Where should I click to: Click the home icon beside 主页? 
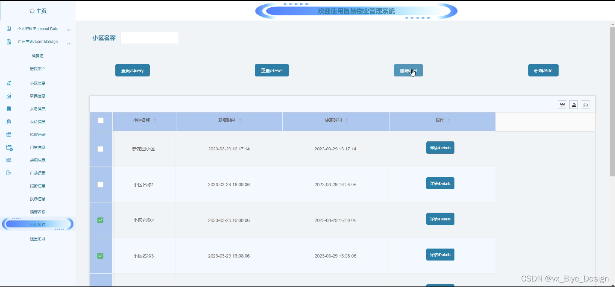coord(32,11)
